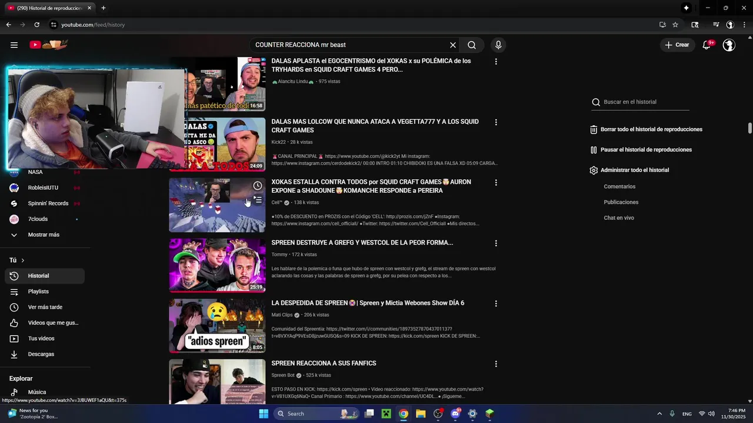Click Pausar el historial de reproducciones
Image resolution: width=753 pixels, height=423 pixels.
tap(641, 150)
